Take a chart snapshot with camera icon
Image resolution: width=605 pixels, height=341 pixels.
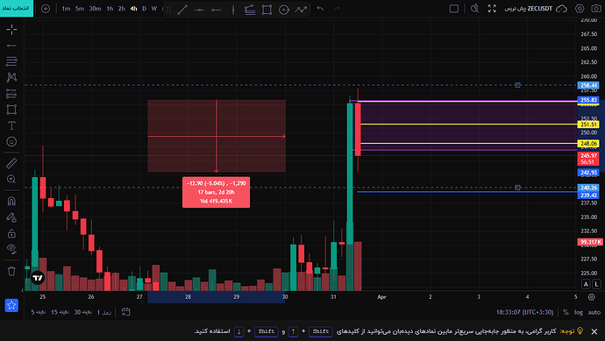coord(596,9)
